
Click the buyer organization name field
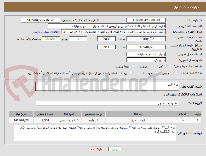tap(107, 26)
